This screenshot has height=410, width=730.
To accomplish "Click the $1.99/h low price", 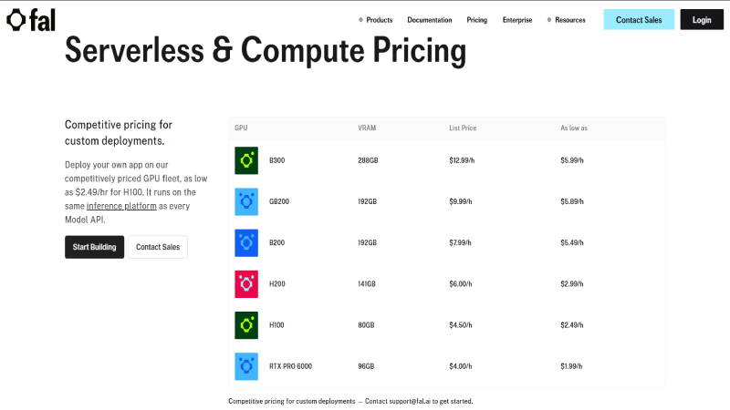I will coord(571,366).
